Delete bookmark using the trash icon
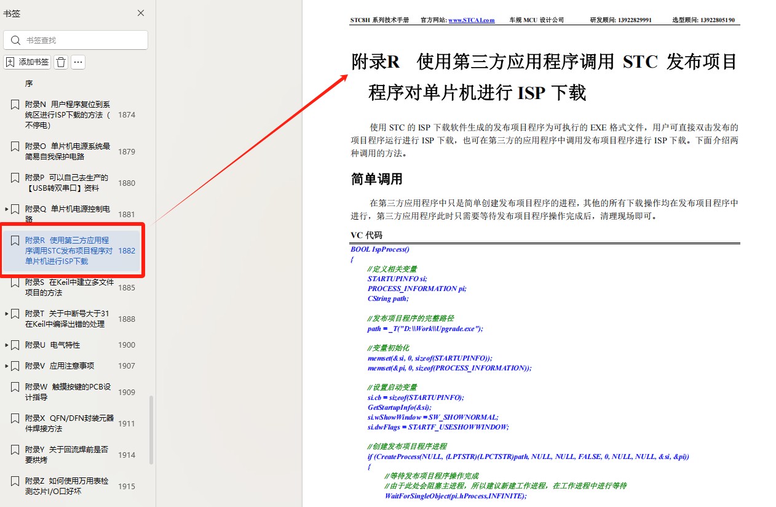Screen dimensions: 776x507 click(61, 62)
